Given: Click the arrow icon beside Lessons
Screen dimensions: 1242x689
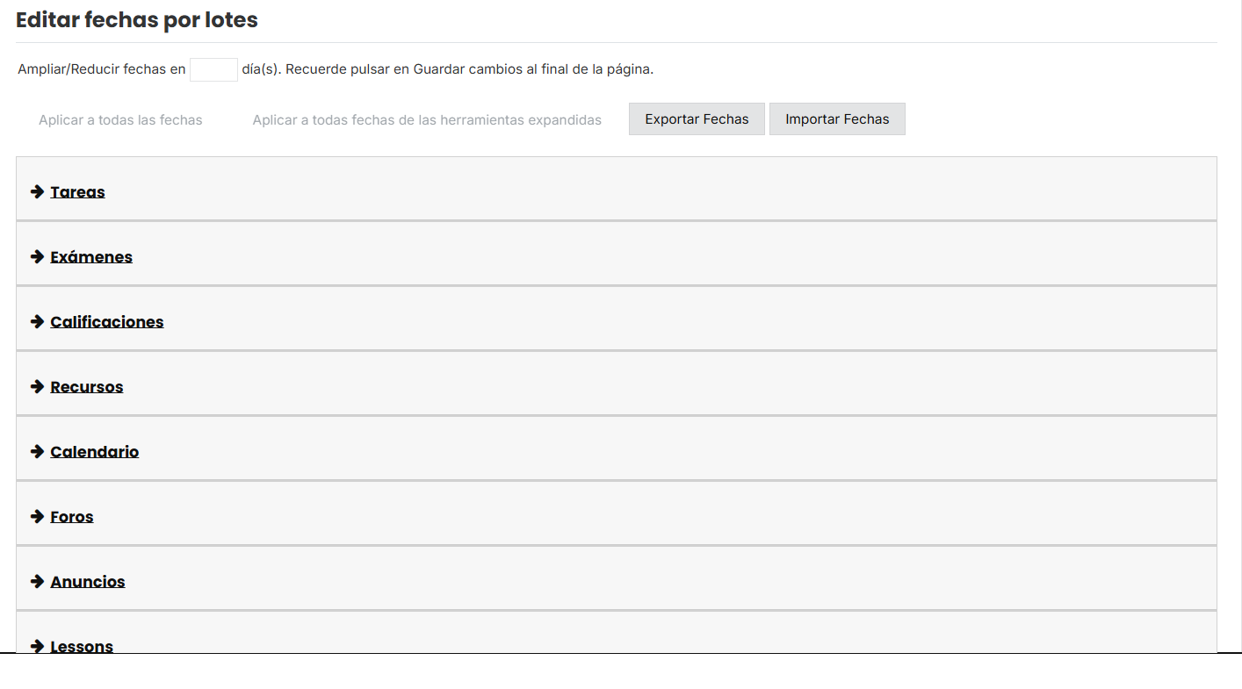Looking at the screenshot, I should coord(38,645).
